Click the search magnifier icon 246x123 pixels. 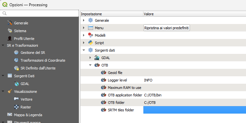[x=5, y=13]
